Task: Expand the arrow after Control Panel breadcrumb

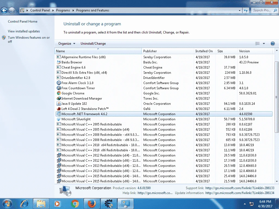Action: (53, 10)
